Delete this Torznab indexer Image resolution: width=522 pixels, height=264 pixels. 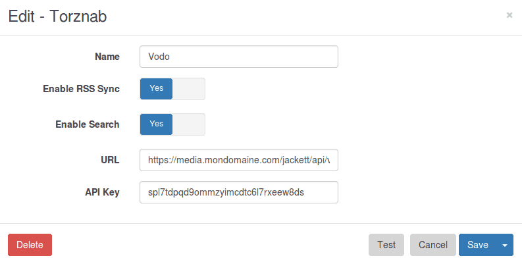tap(30, 245)
